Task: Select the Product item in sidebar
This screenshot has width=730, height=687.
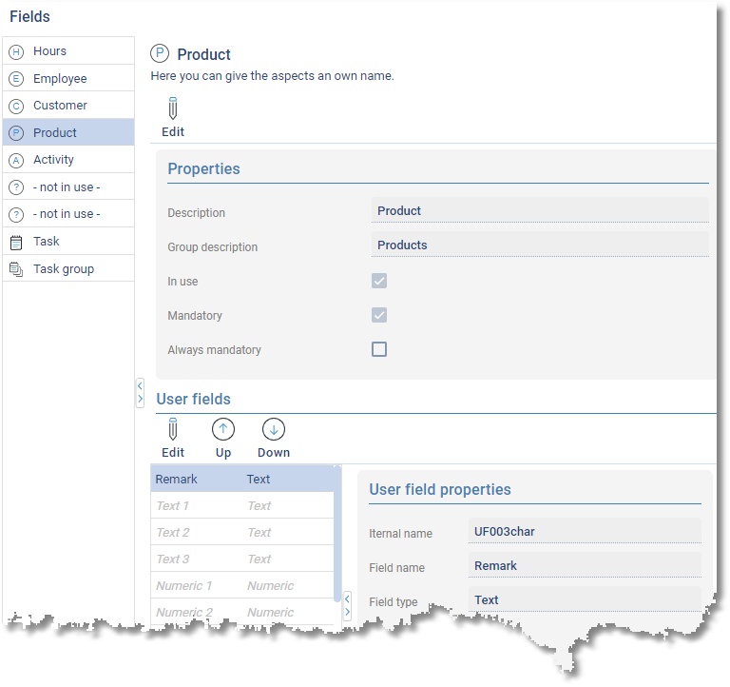Action: coord(68,132)
